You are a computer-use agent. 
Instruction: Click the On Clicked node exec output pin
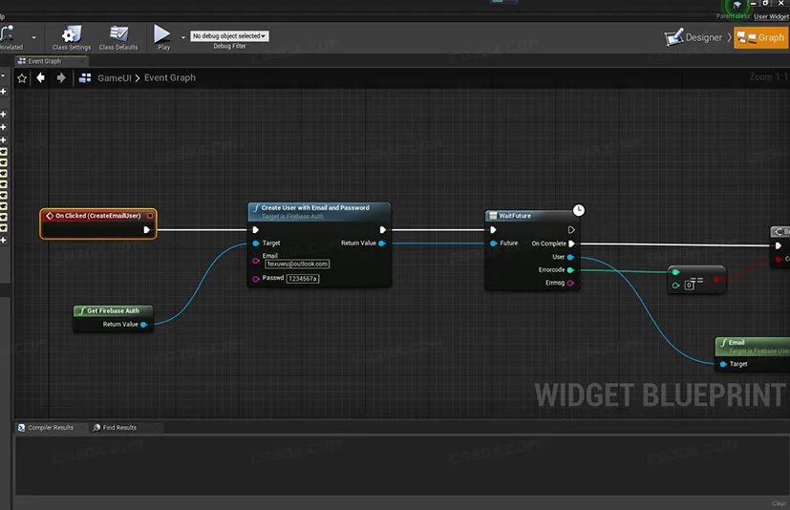pyautogui.click(x=146, y=230)
